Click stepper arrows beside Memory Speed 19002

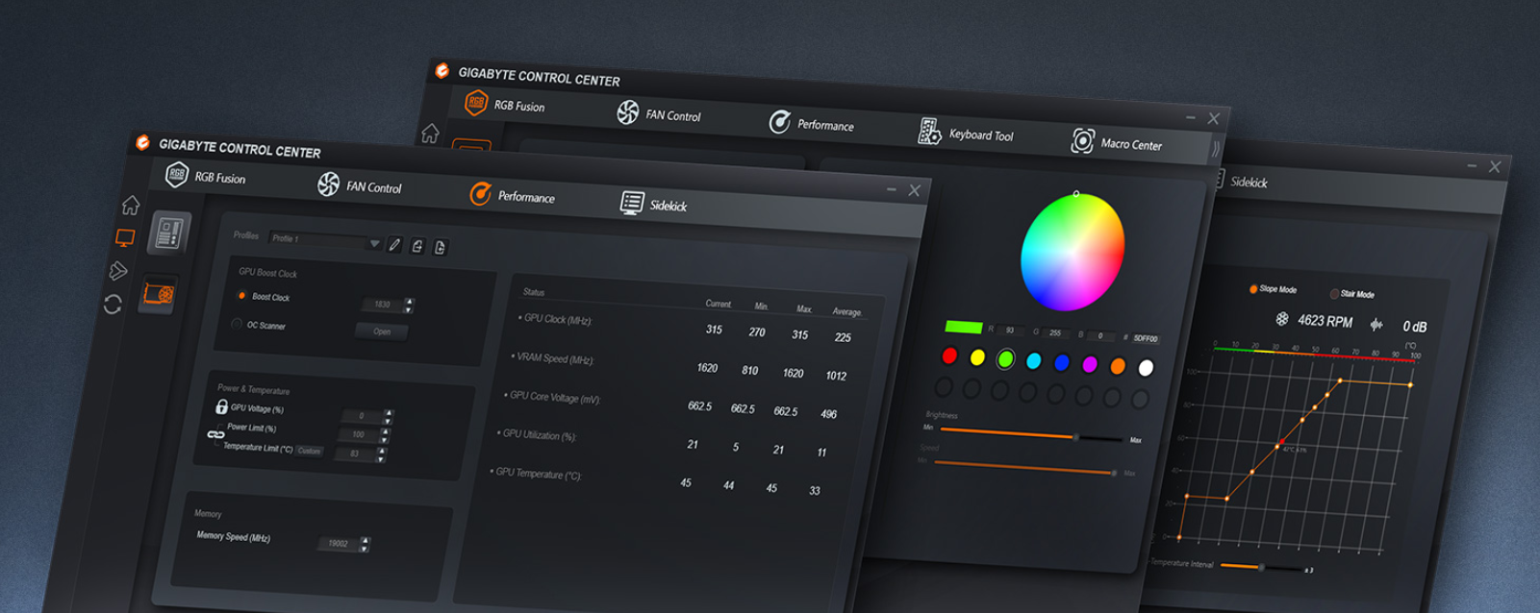(x=365, y=545)
